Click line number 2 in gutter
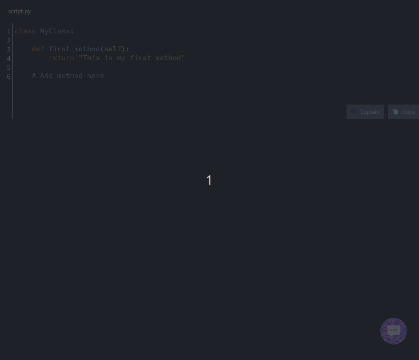Image resolution: width=419 pixels, height=360 pixels. pos(8,41)
